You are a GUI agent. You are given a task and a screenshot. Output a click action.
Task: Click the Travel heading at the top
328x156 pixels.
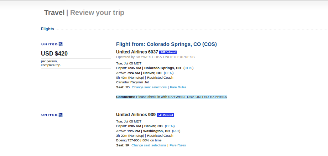pos(54,13)
